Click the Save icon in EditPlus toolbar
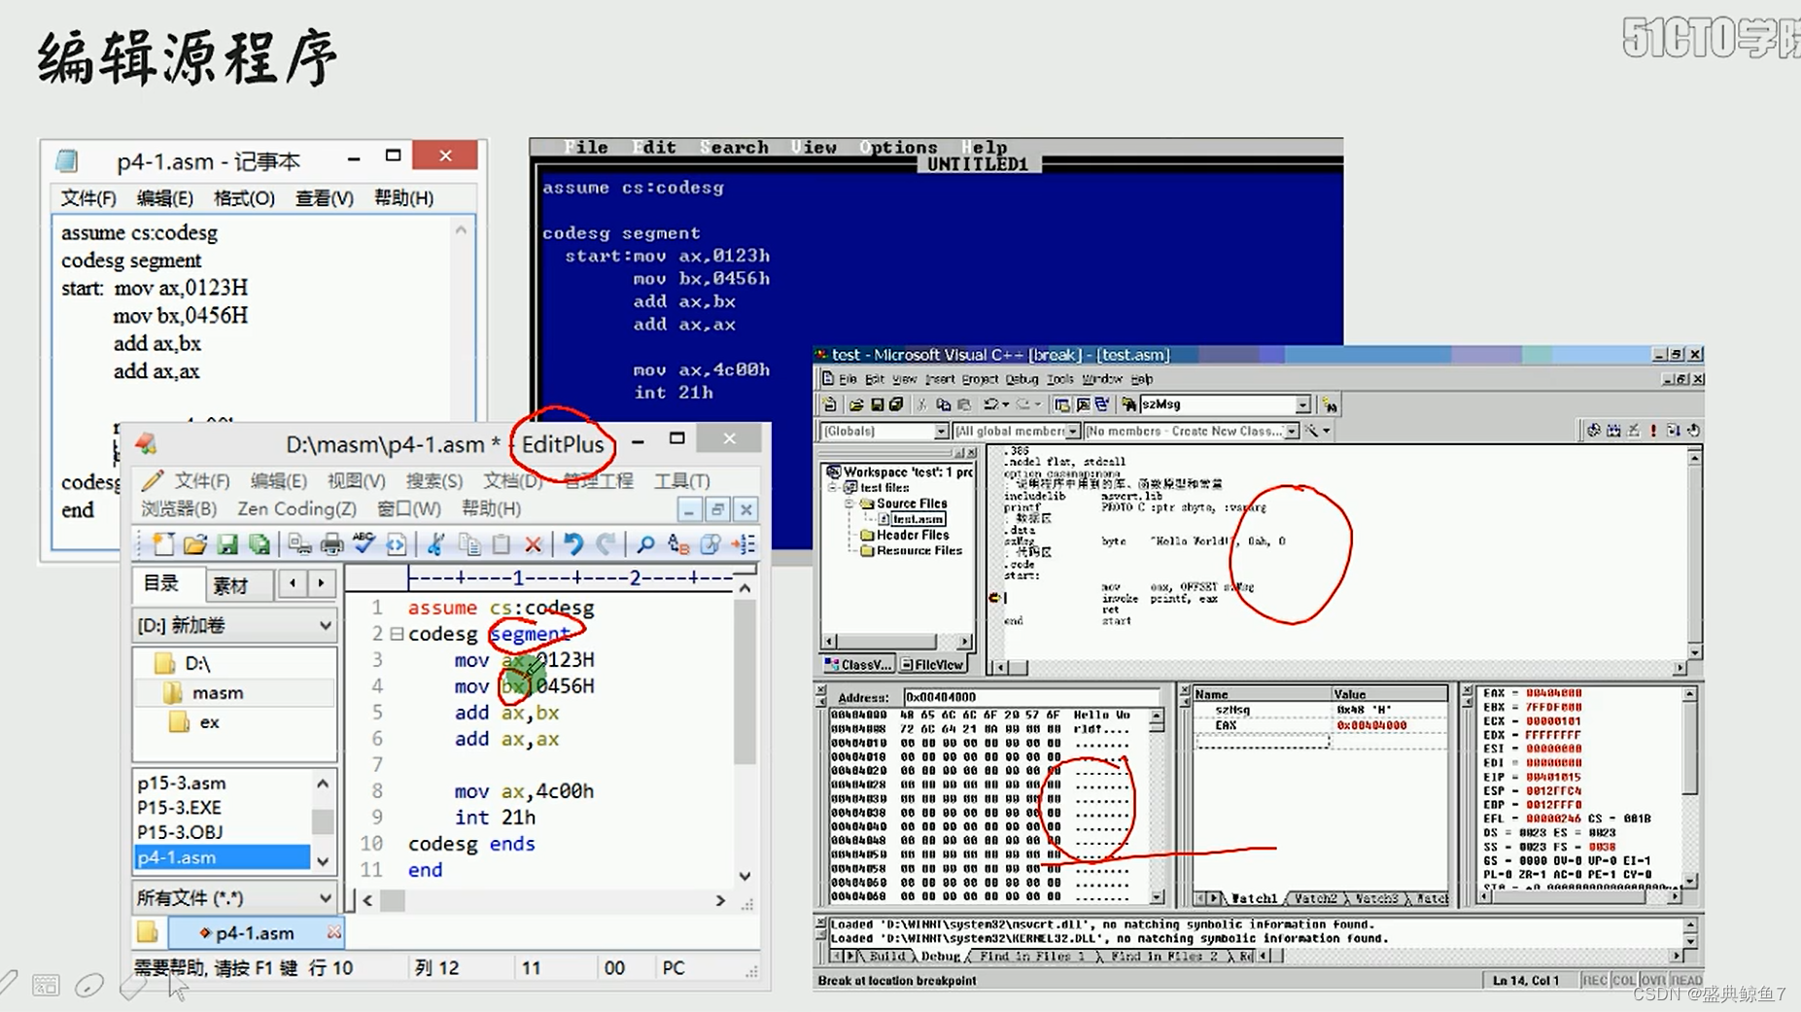Viewport: 1801px width, 1012px height. 227,544
